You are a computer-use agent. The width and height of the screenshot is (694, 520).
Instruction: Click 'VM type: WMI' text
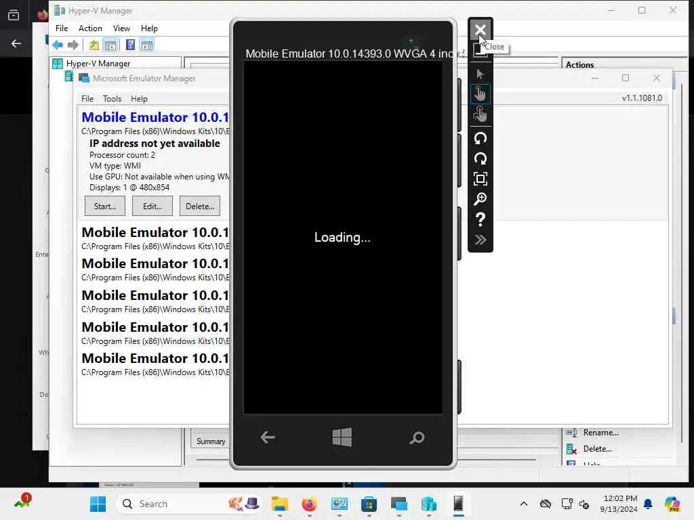pyautogui.click(x=115, y=166)
